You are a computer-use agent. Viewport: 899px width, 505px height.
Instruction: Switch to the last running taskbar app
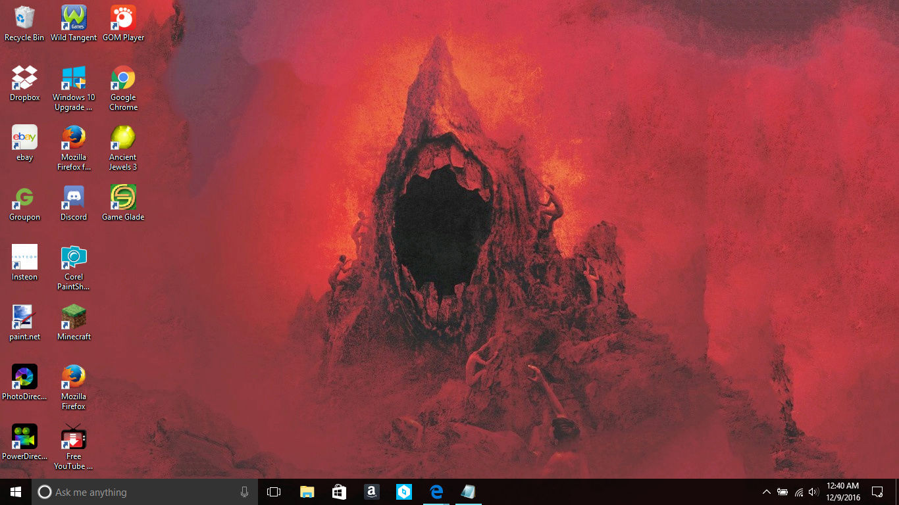[468, 492]
